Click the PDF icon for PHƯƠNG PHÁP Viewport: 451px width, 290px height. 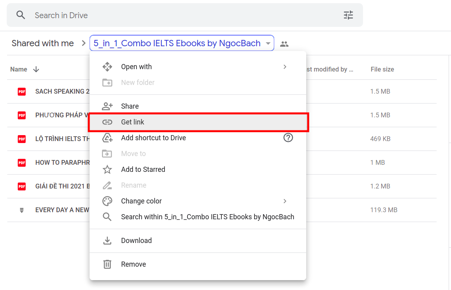pos(22,115)
